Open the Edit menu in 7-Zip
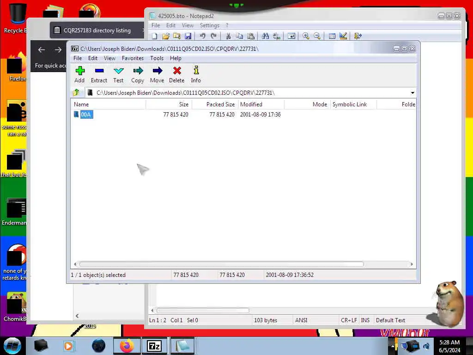473x355 pixels. click(92, 58)
